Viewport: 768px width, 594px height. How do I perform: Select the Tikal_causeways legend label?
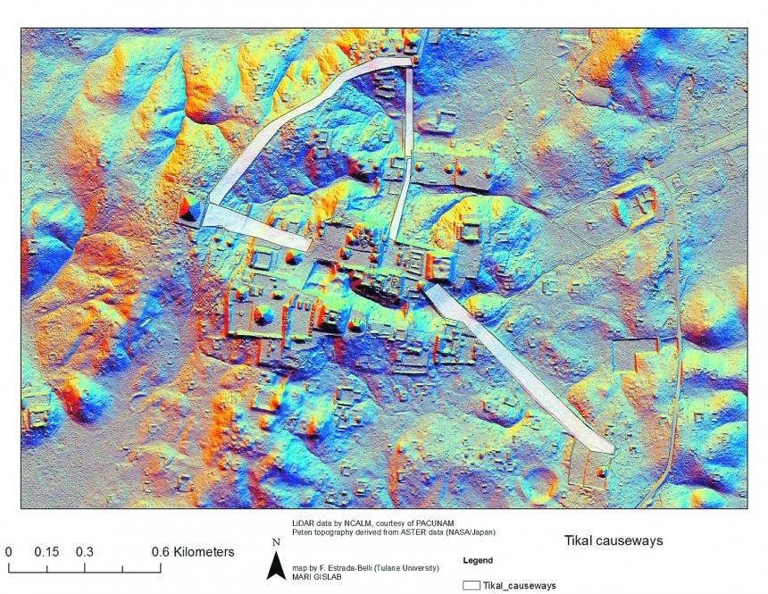pyautogui.click(x=519, y=586)
